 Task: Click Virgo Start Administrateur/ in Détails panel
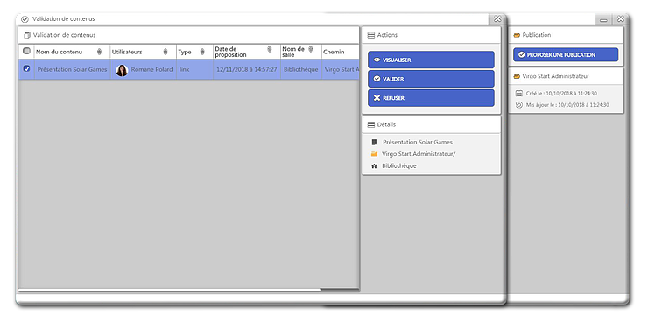(x=419, y=154)
